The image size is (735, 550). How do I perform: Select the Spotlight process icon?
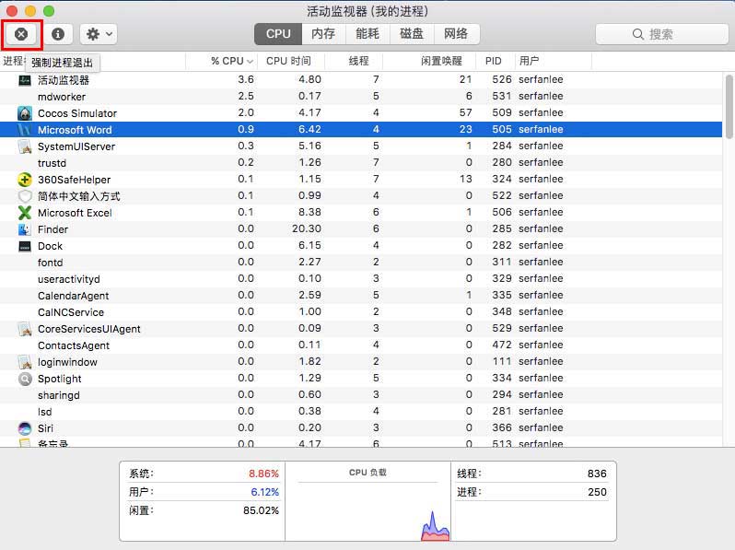click(25, 379)
